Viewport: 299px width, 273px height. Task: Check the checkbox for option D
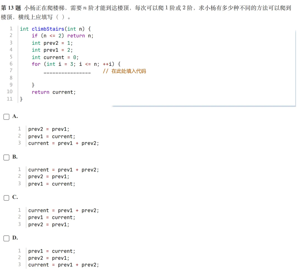pos(6,238)
